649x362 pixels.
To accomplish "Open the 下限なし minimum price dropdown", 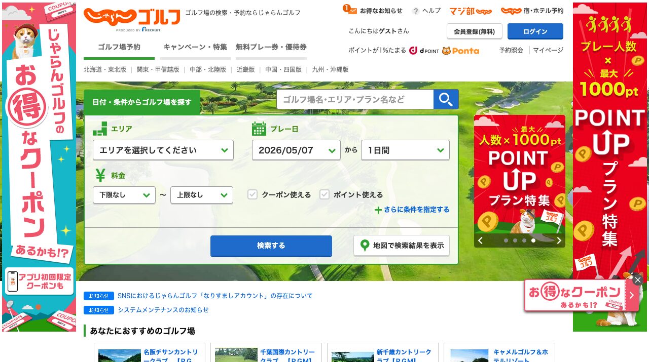I will tap(124, 195).
